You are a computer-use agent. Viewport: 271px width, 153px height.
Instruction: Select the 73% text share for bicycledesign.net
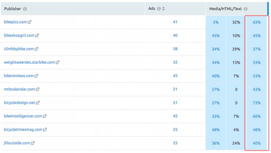(257, 103)
